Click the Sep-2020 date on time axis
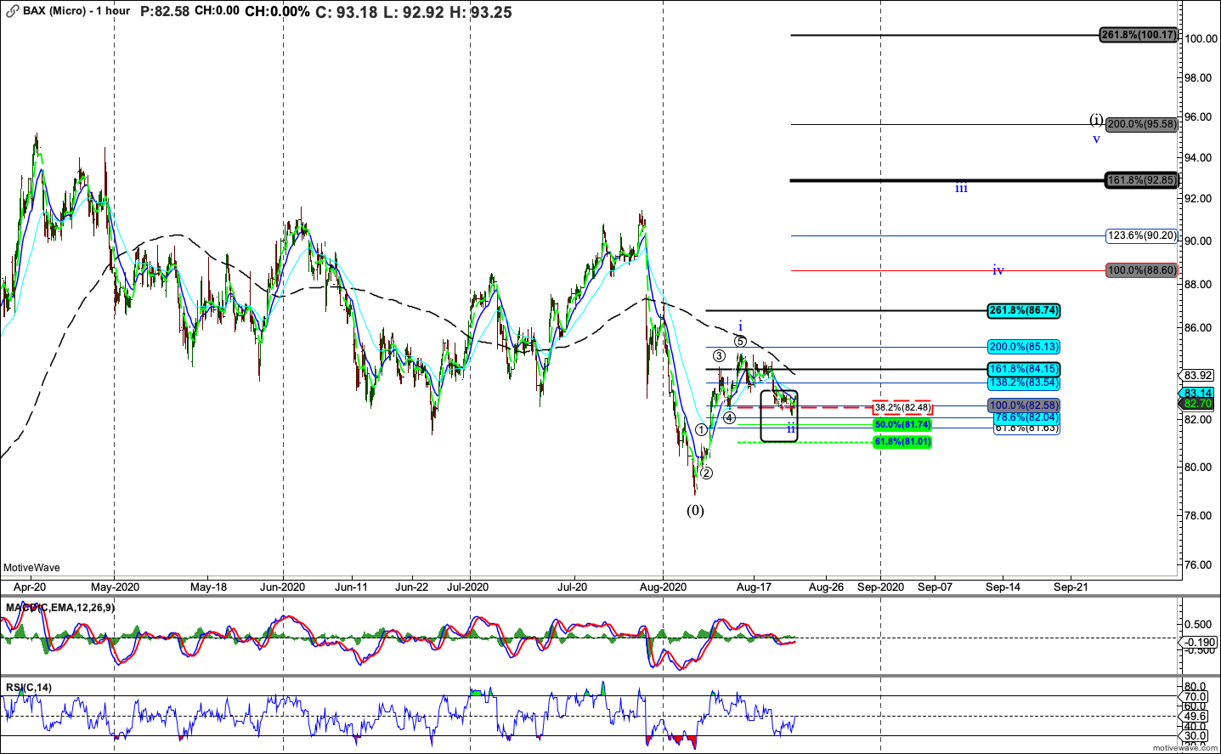Screen dimensions: 1221x754 click(x=880, y=587)
